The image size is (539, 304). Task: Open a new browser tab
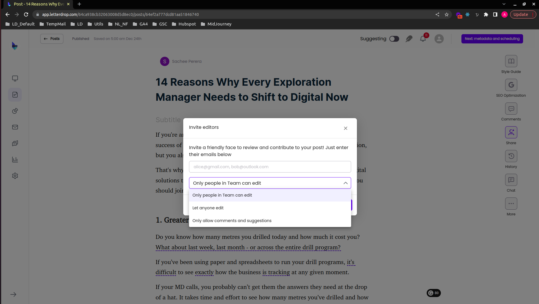[x=79, y=4]
